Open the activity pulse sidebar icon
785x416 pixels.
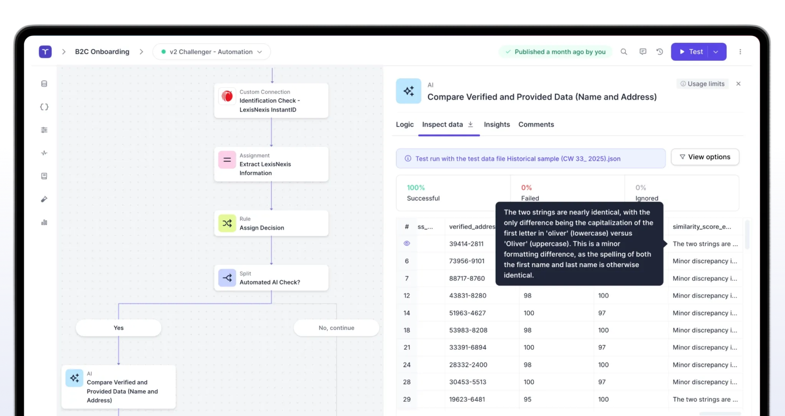pyautogui.click(x=44, y=153)
